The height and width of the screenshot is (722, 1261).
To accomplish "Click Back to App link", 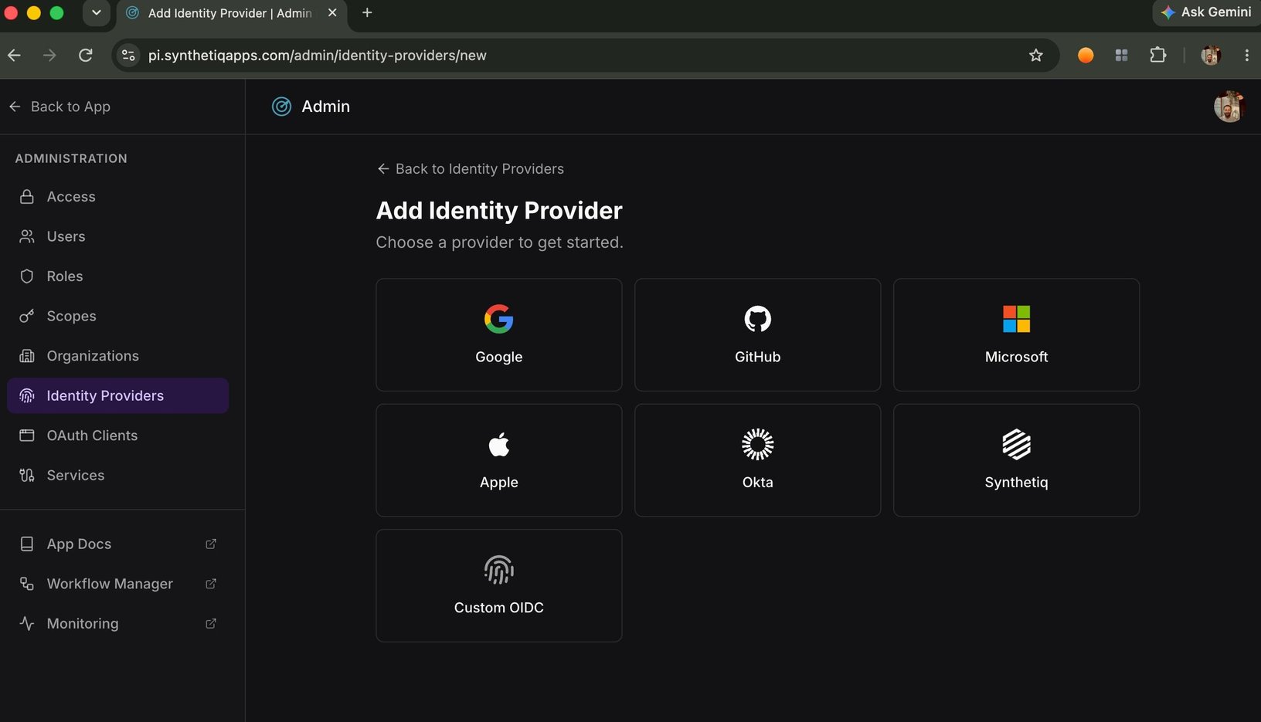I will tap(59, 107).
